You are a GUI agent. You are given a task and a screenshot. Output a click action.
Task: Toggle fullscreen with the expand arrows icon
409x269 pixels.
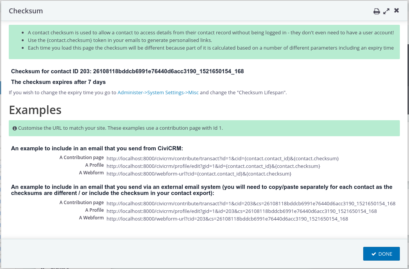(386, 11)
